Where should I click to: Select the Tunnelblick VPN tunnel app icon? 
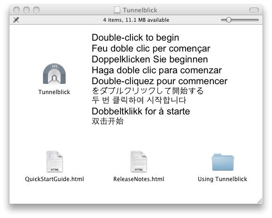pos(54,74)
